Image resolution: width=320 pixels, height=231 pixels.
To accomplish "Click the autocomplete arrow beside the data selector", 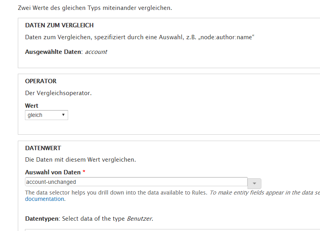I will tap(254, 183).
